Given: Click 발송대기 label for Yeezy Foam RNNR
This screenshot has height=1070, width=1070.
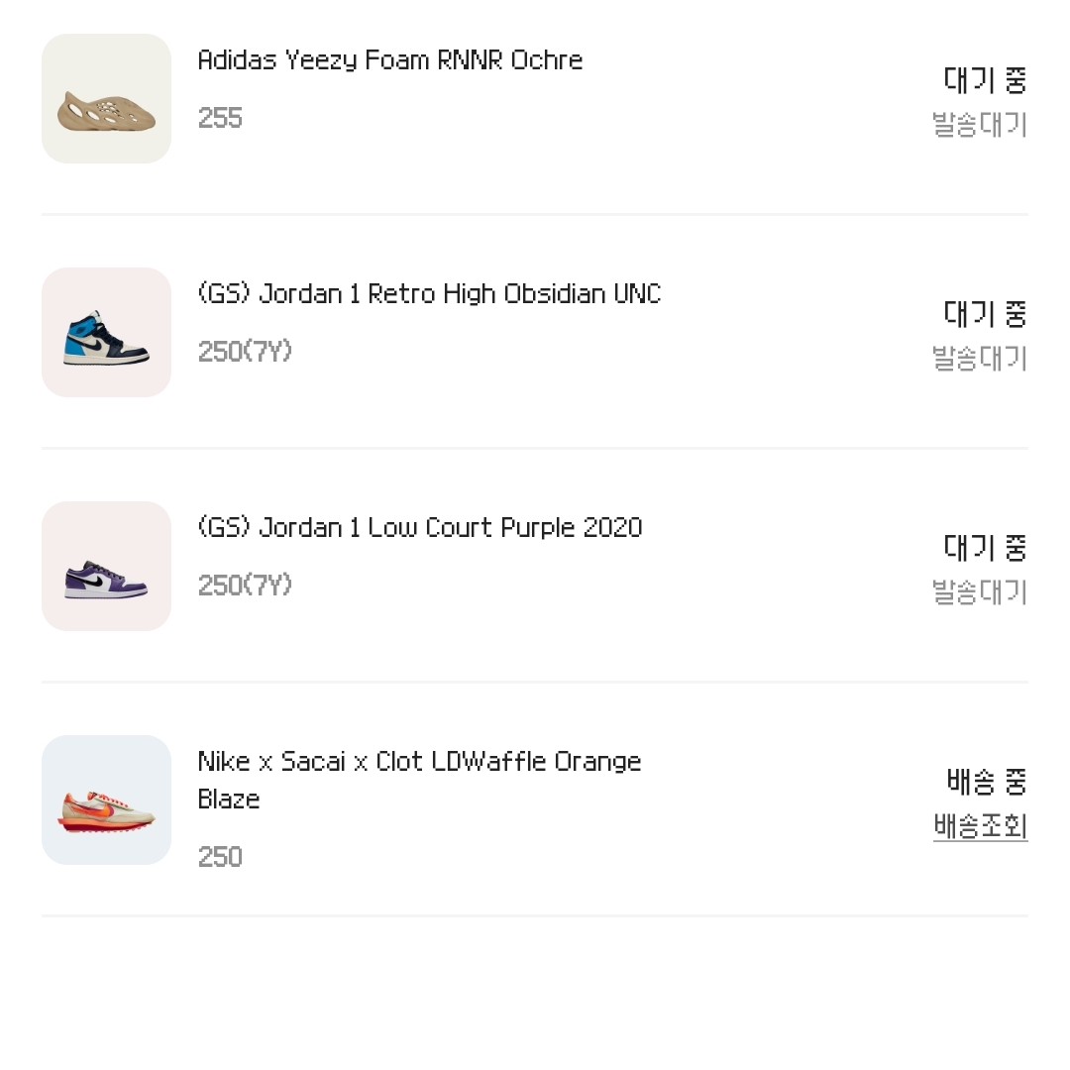Looking at the screenshot, I should (x=980, y=124).
